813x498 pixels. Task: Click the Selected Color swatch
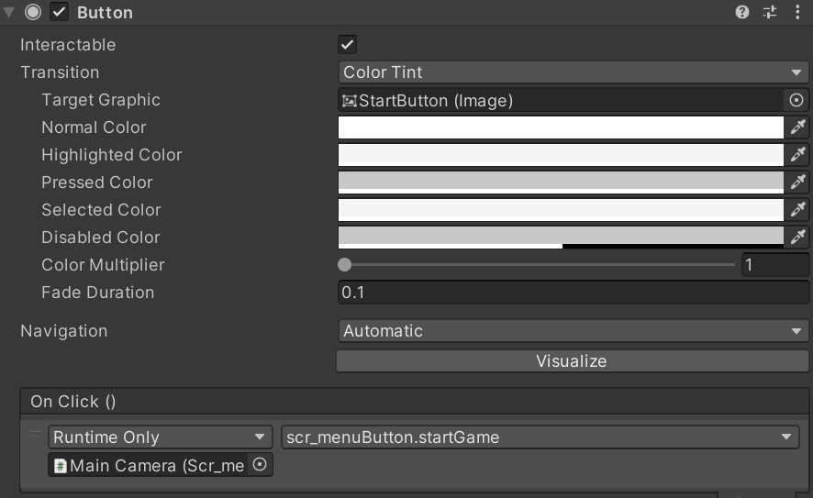point(560,210)
